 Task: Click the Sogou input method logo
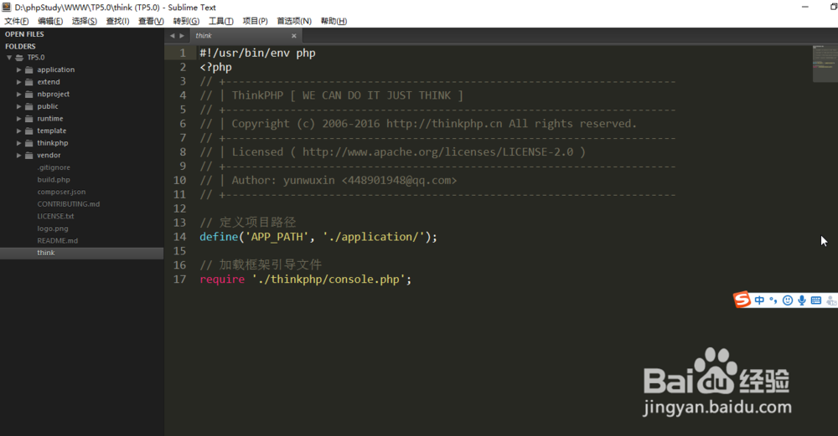(742, 300)
